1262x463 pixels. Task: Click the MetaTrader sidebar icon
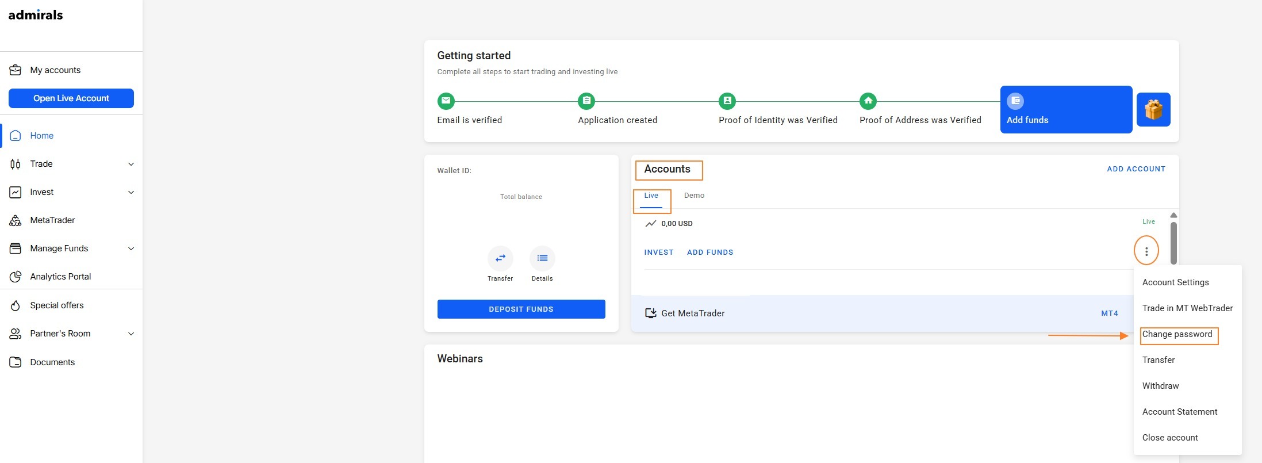click(16, 220)
